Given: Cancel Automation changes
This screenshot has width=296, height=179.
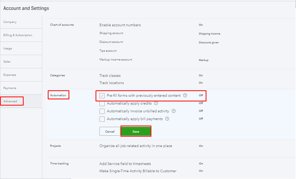Looking at the screenshot, I should click(110, 131).
